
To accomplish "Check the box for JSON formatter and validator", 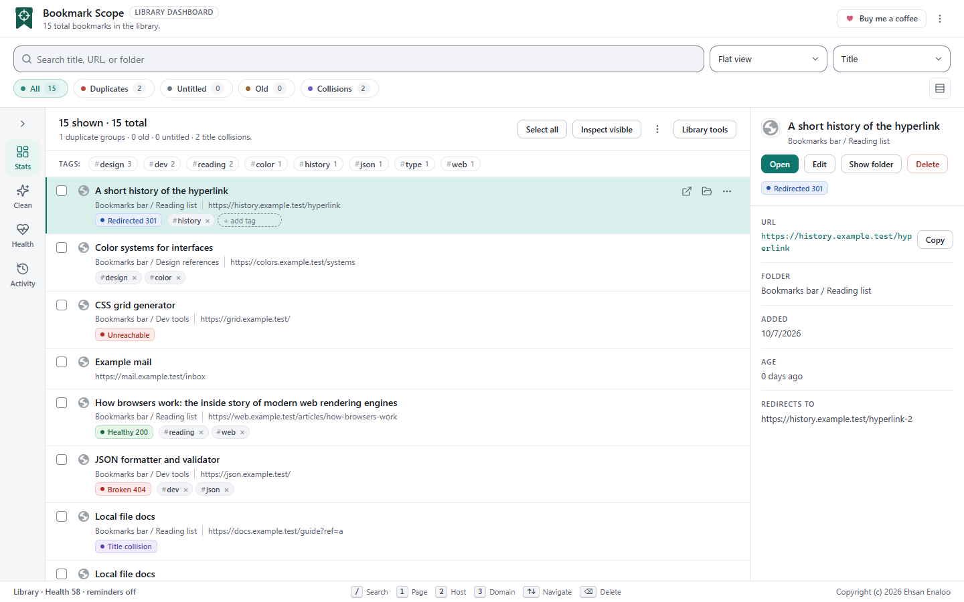I will pos(62,460).
